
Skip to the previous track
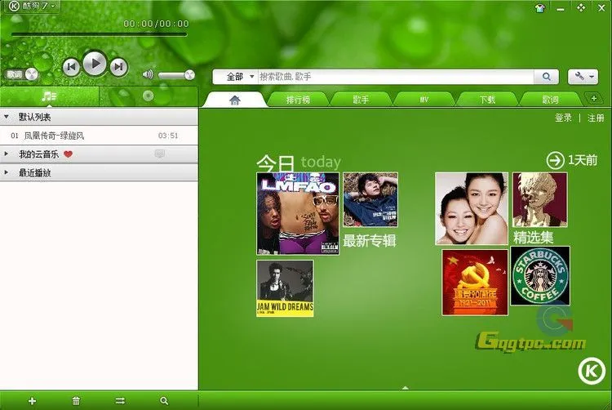point(72,67)
